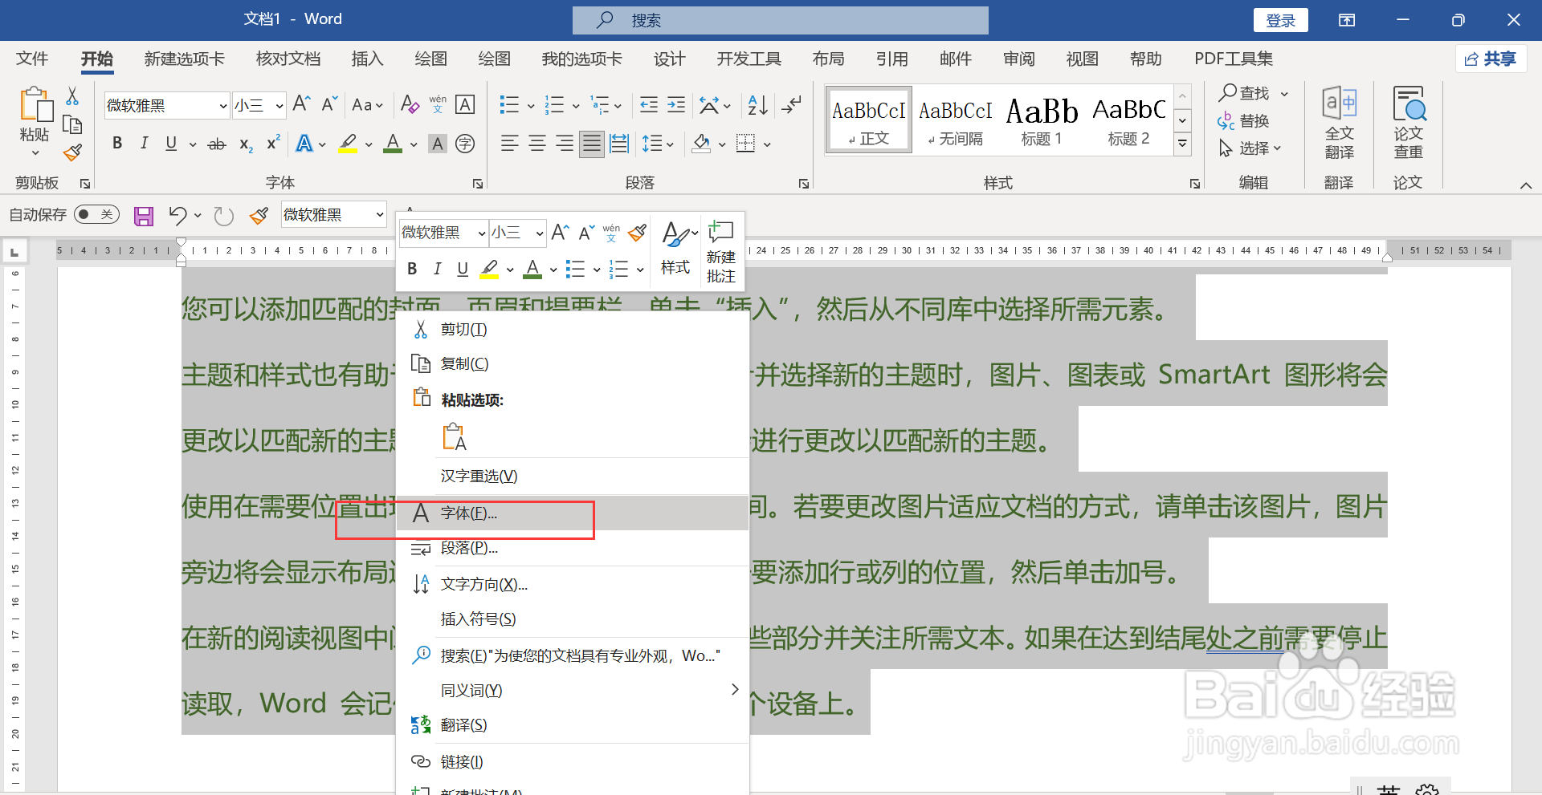Click Center alignment icon

537,144
